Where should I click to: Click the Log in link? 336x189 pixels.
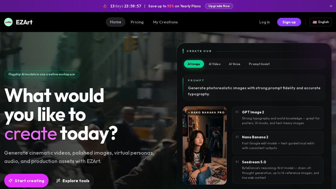pos(264,22)
